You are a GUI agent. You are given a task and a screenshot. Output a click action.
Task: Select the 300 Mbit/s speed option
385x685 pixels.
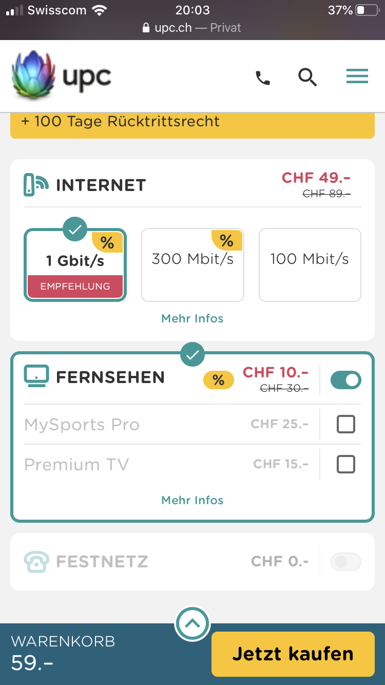tap(192, 265)
